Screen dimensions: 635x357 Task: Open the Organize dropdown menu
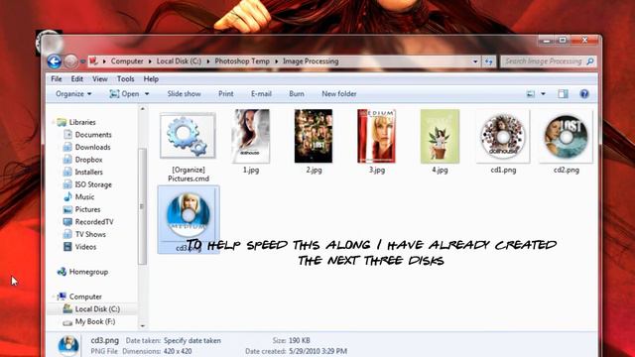[x=73, y=94]
